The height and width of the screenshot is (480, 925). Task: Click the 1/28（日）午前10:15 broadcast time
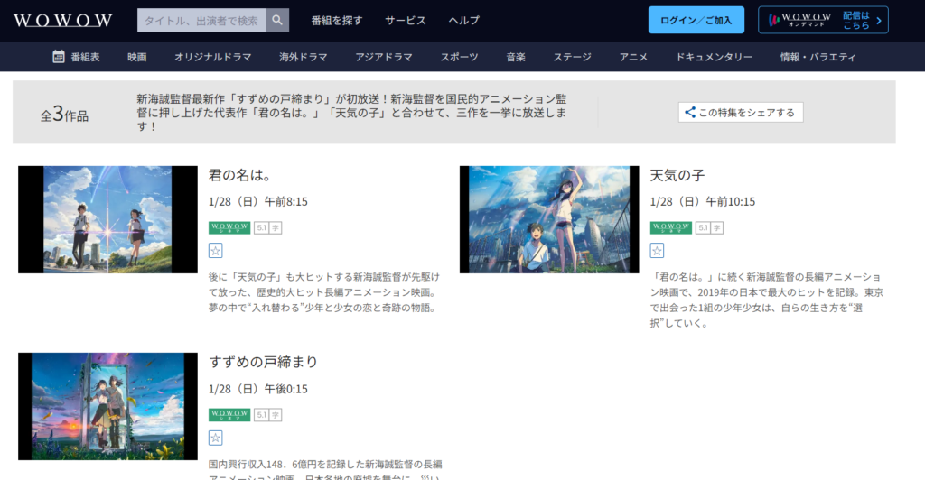coord(702,201)
